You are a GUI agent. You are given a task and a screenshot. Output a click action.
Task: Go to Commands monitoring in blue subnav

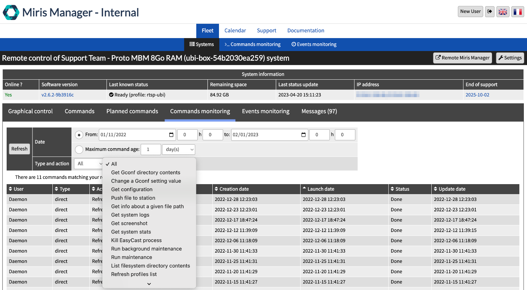(x=252, y=44)
